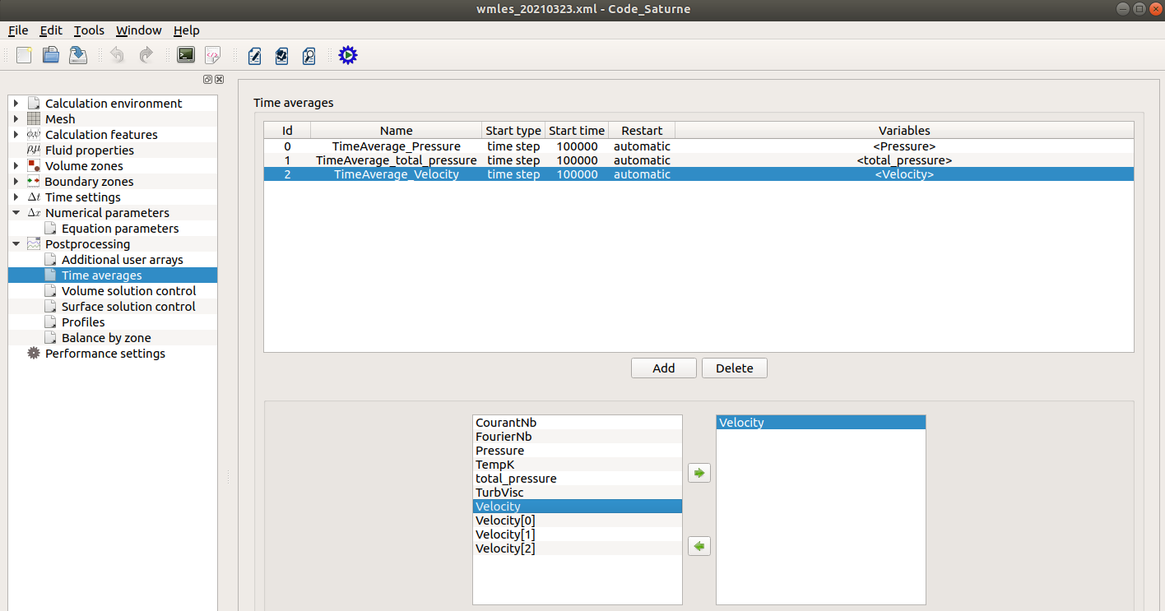This screenshot has width=1165, height=611.
Task: Open the Tools menu
Action: point(89,30)
